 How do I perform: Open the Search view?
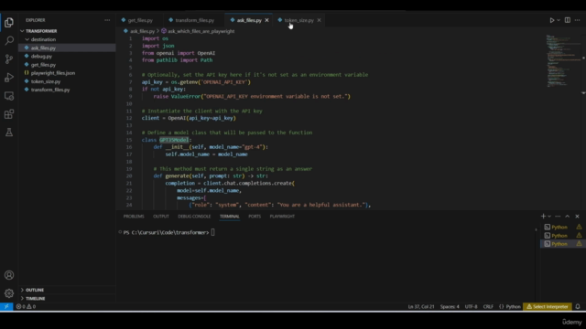tap(9, 40)
